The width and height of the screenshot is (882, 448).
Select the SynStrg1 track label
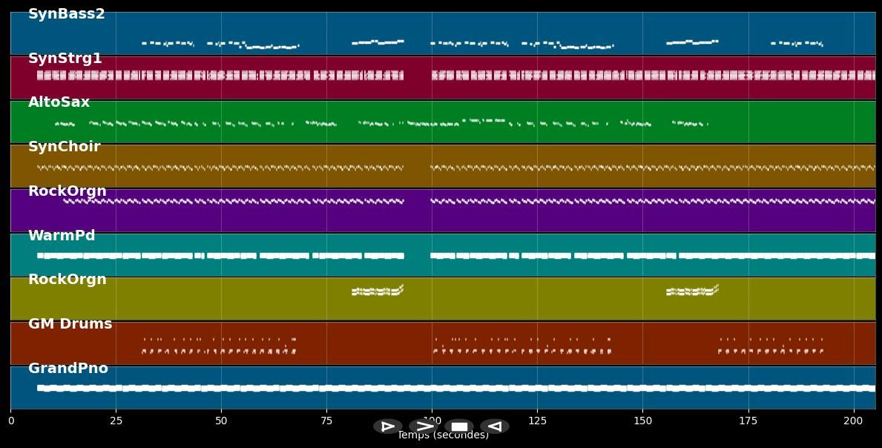[65, 59]
